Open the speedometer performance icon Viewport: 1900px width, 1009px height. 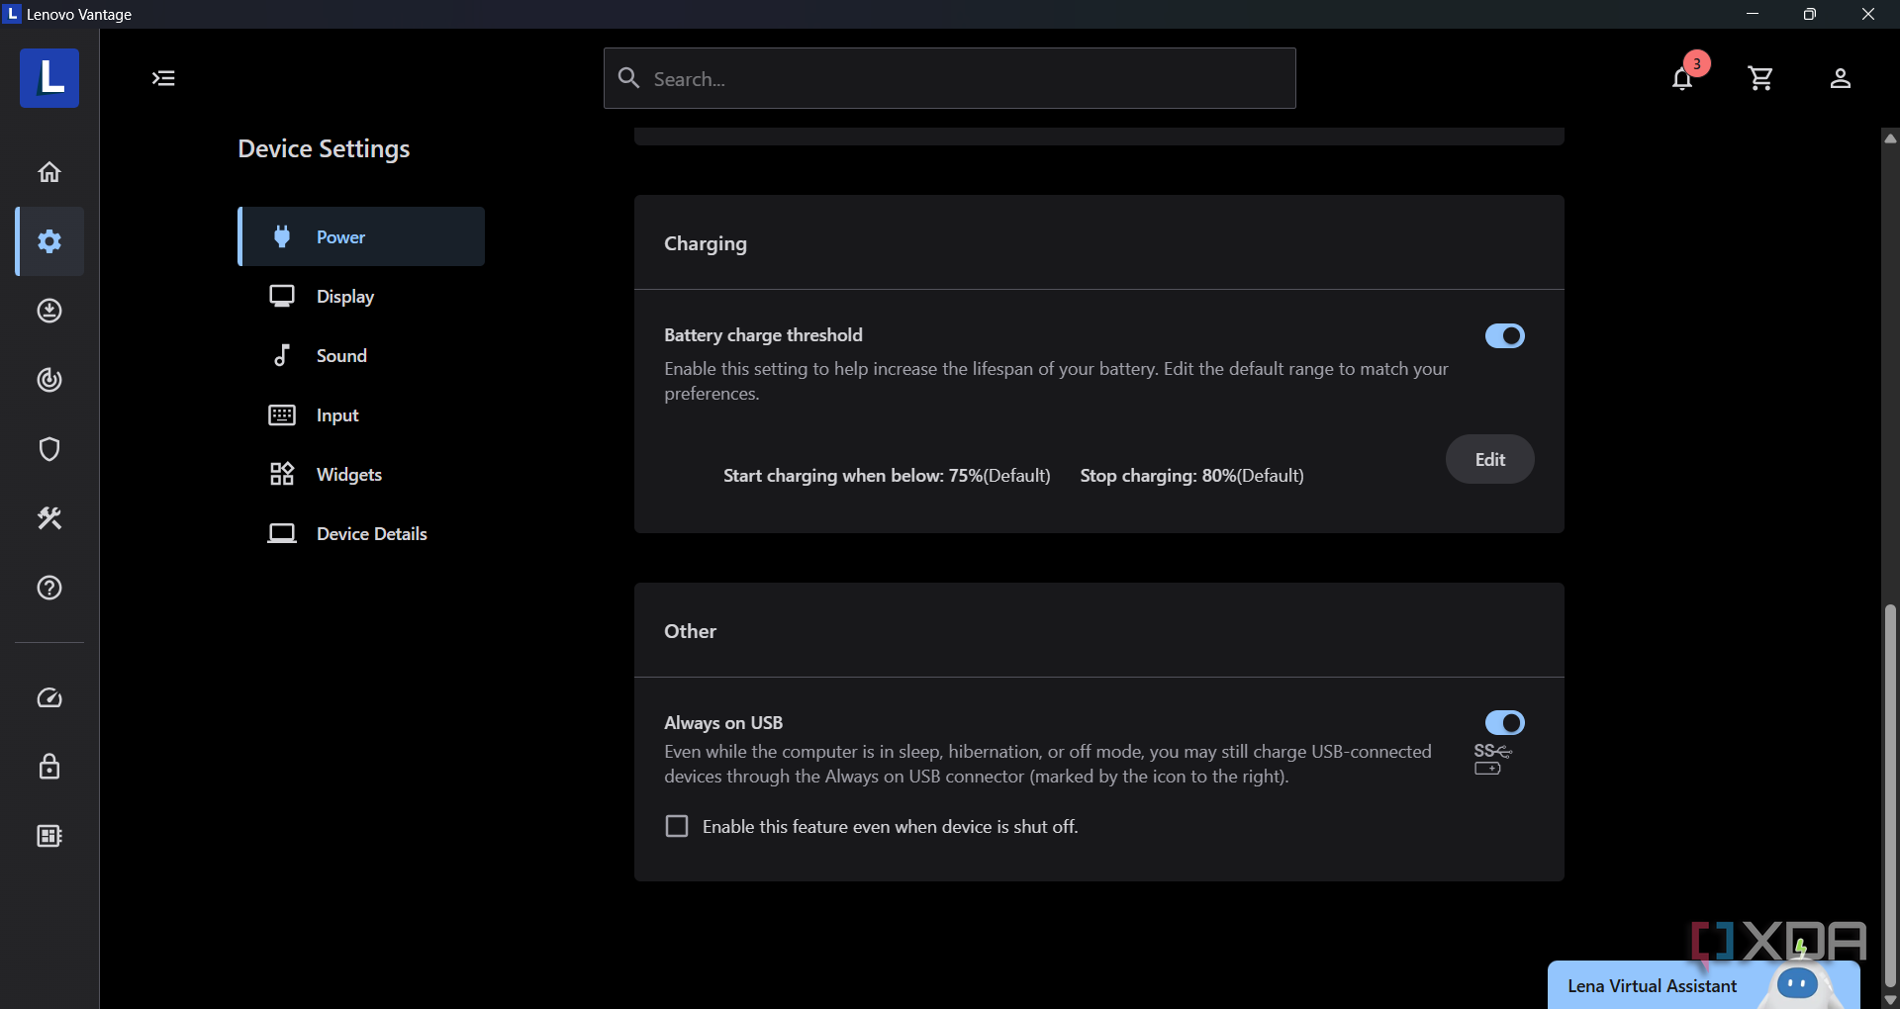pos(49,698)
